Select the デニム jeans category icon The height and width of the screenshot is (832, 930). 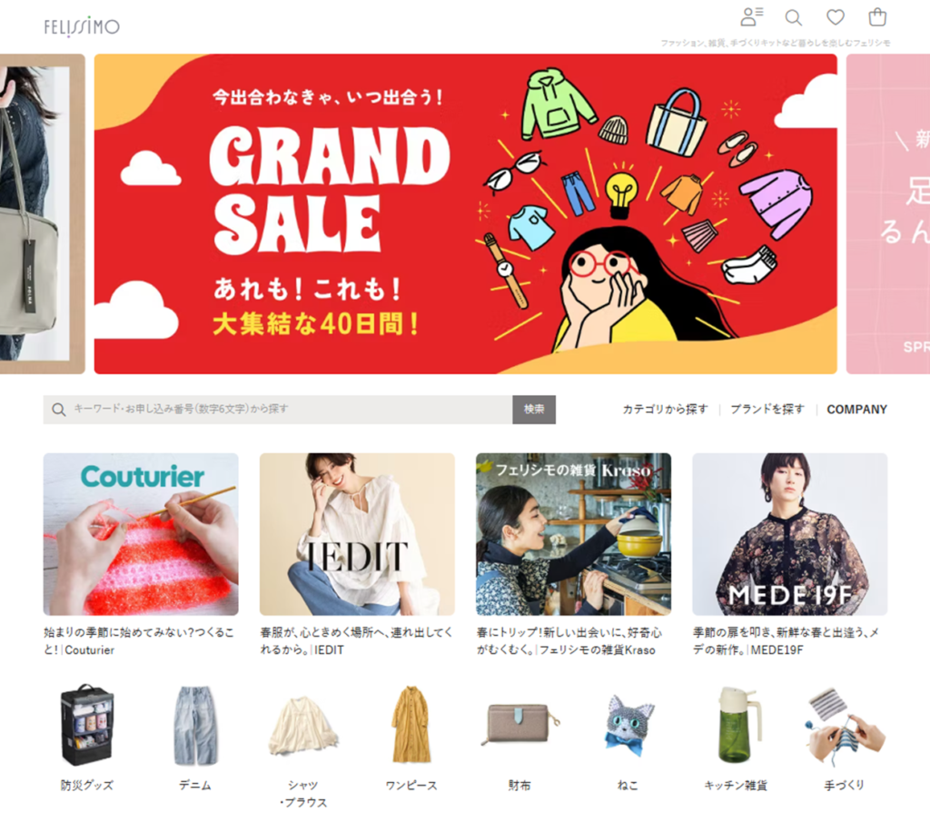(195, 725)
